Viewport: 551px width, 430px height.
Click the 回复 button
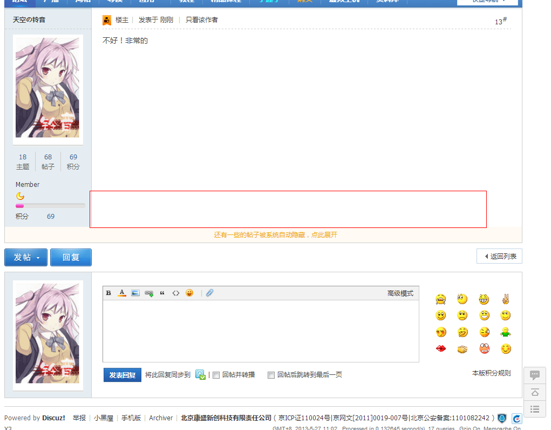tap(71, 257)
